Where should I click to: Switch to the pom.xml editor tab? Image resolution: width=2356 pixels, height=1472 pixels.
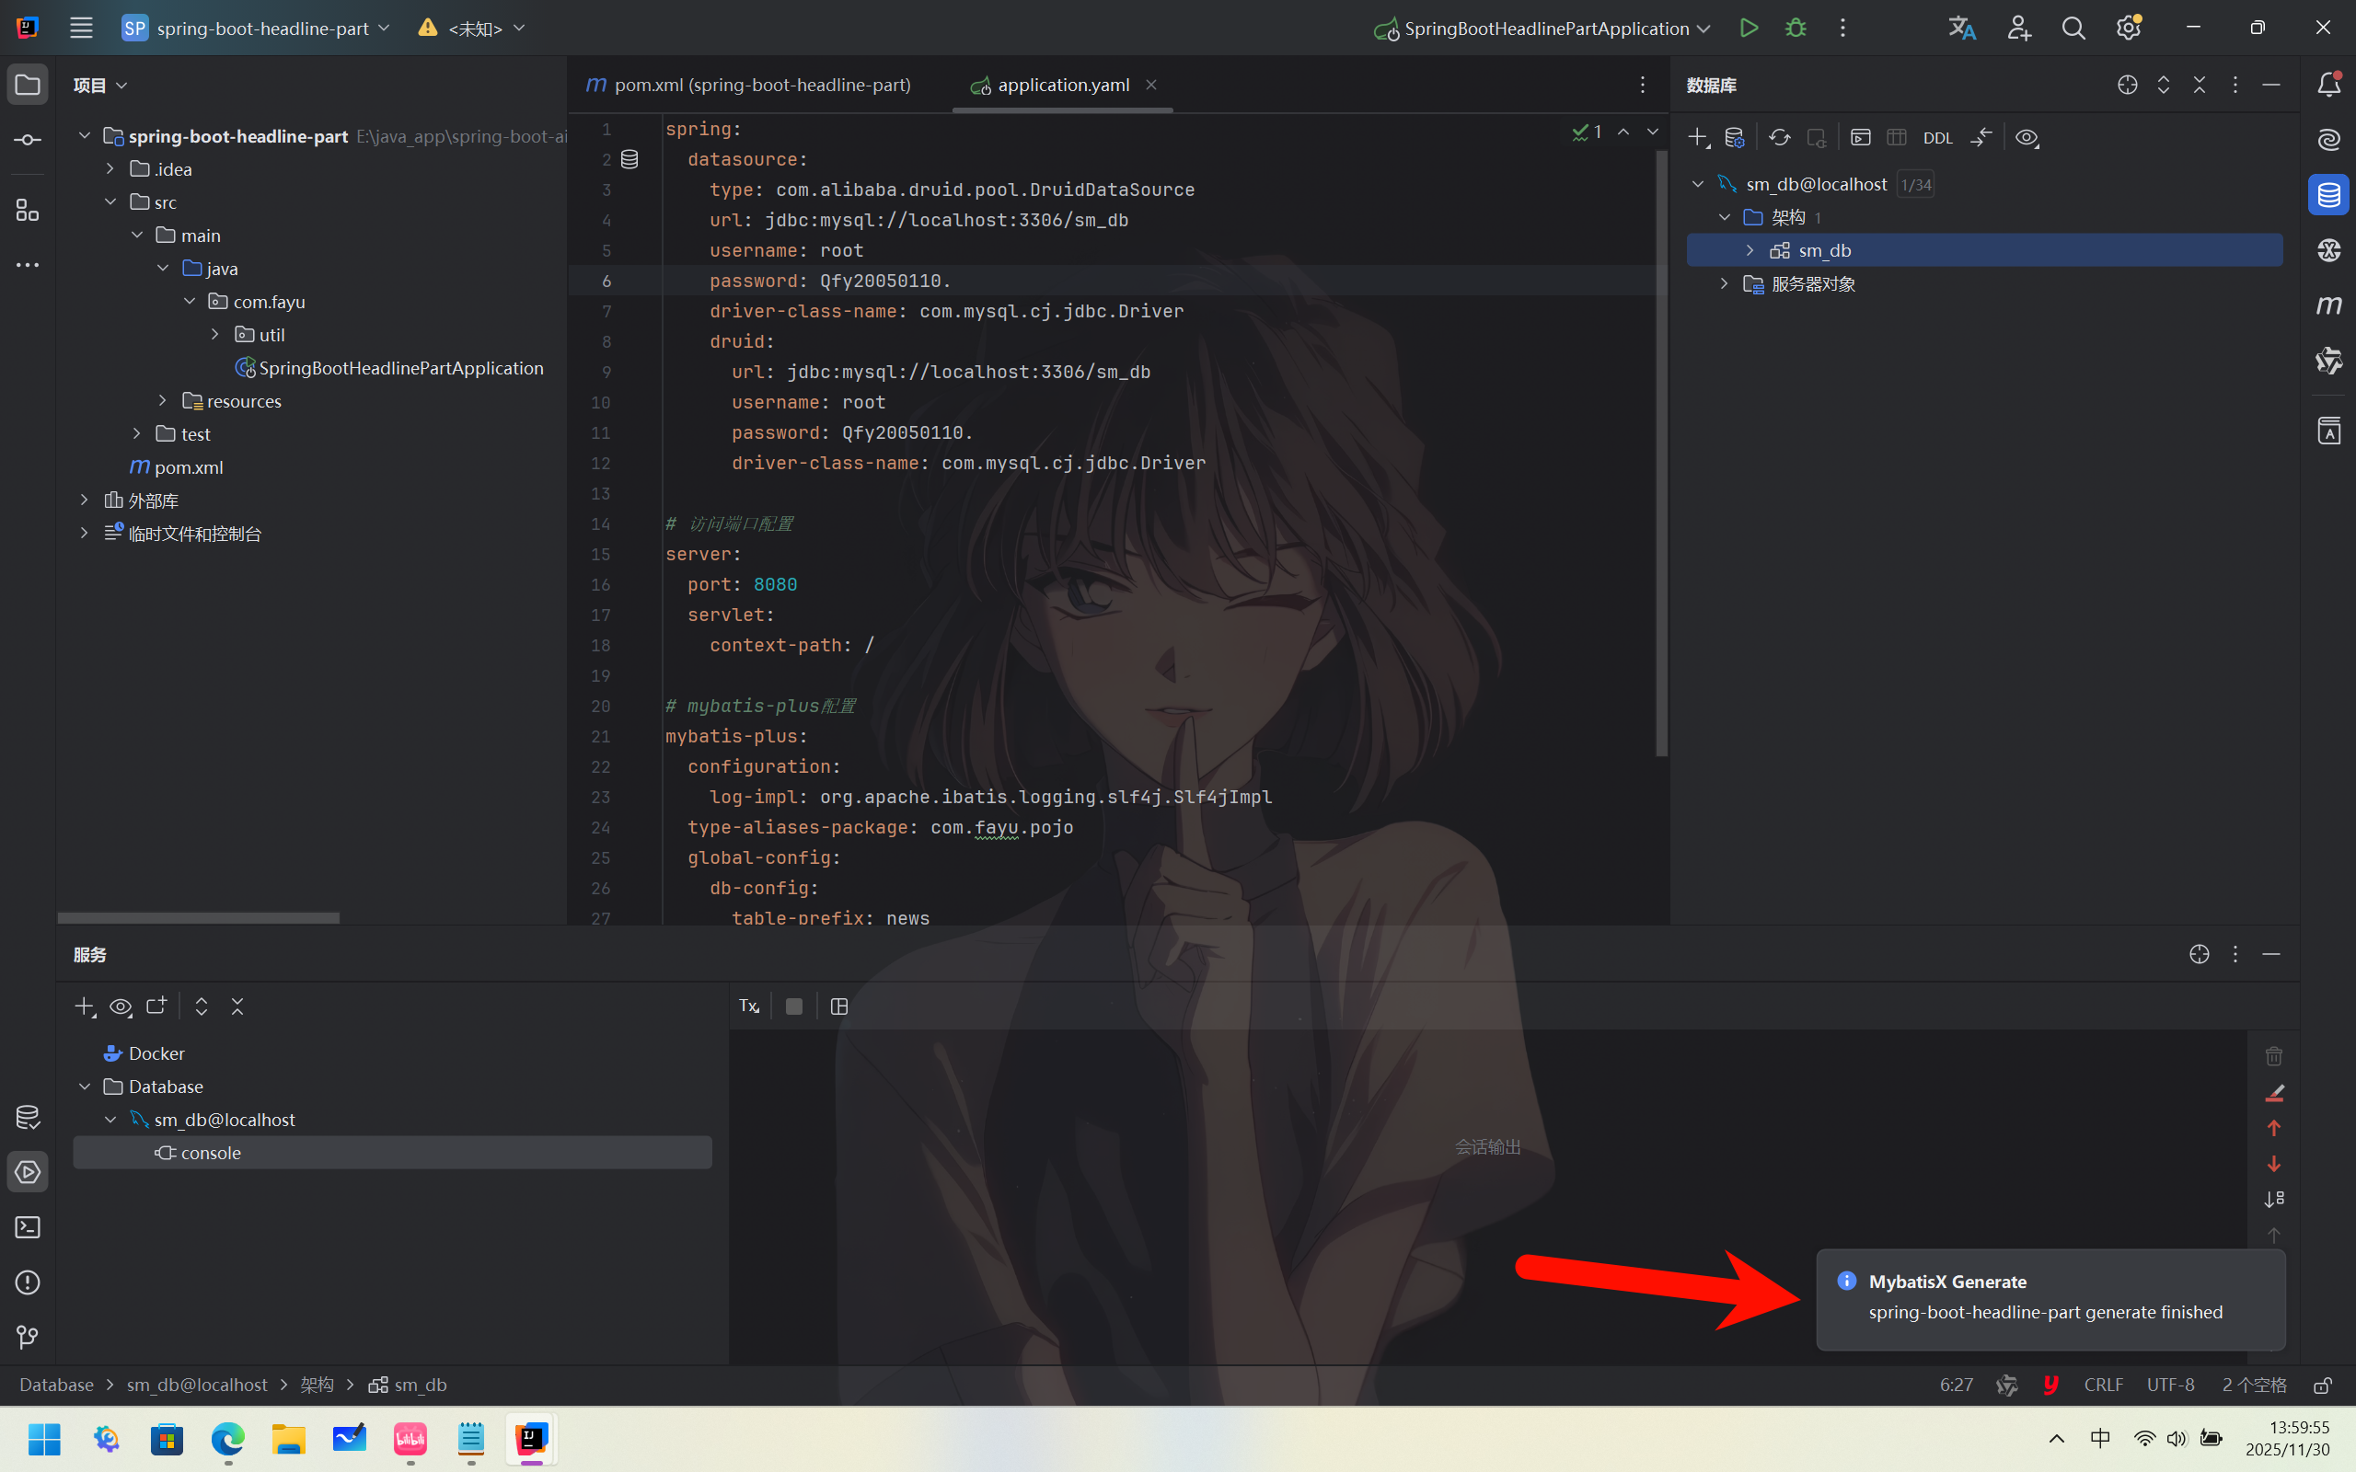coord(750,85)
